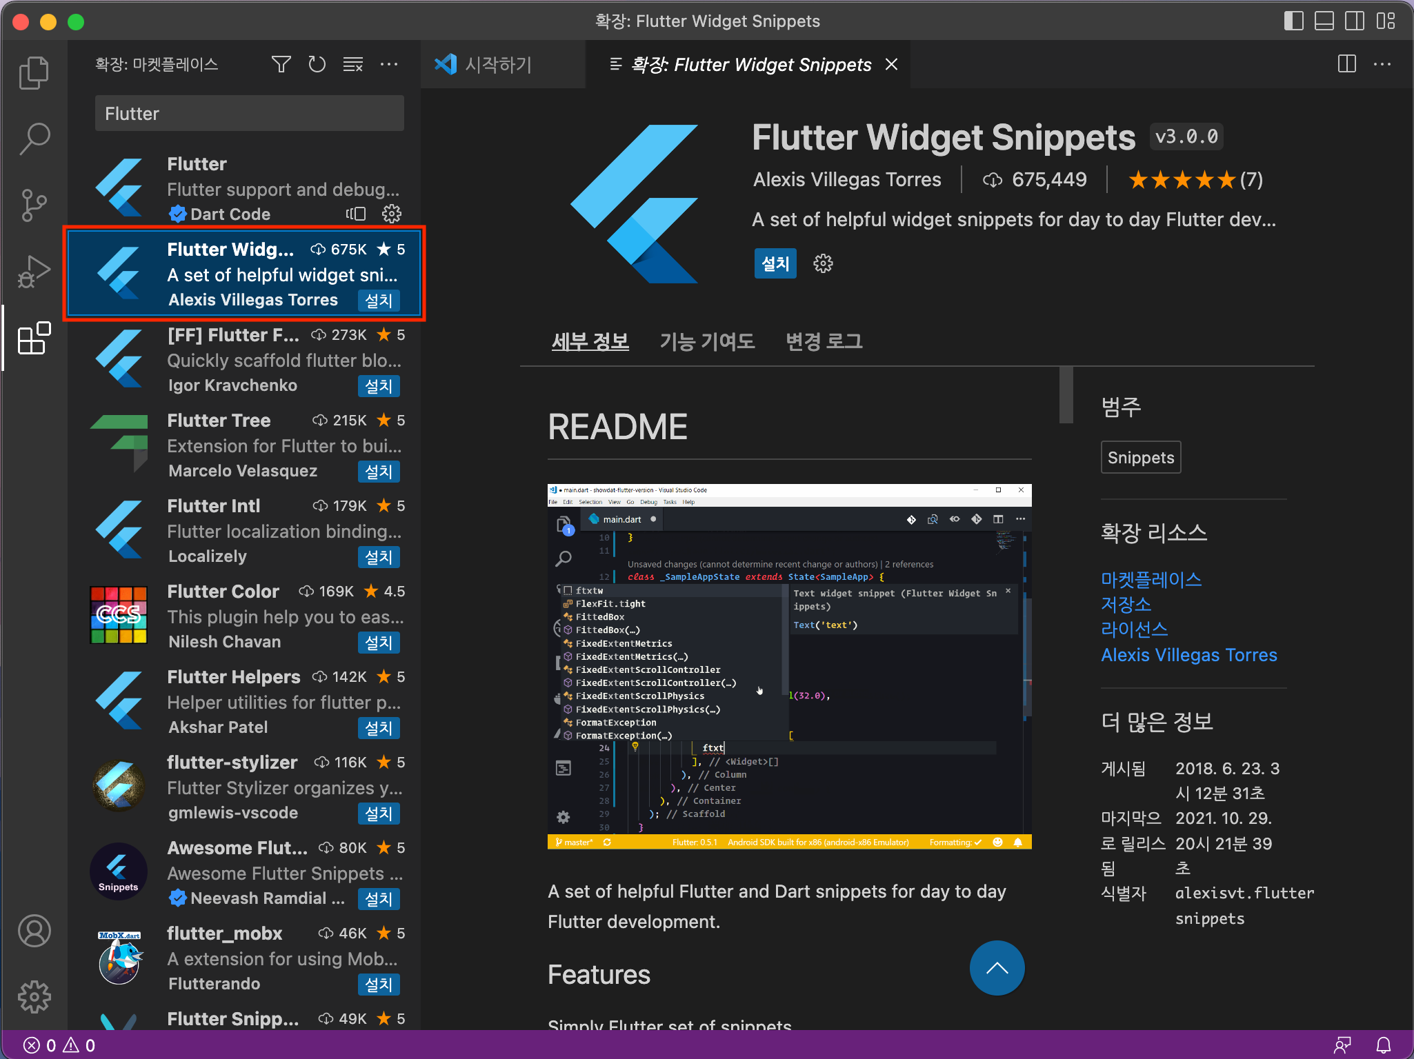Switch to the 기능 기여도 tab
The width and height of the screenshot is (1414, 1059).
click(707, 341)
